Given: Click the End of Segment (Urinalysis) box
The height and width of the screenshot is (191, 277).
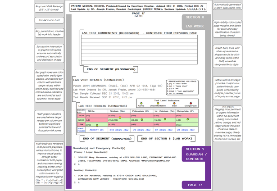Looking at the screenshot, I should coord(107,139).
